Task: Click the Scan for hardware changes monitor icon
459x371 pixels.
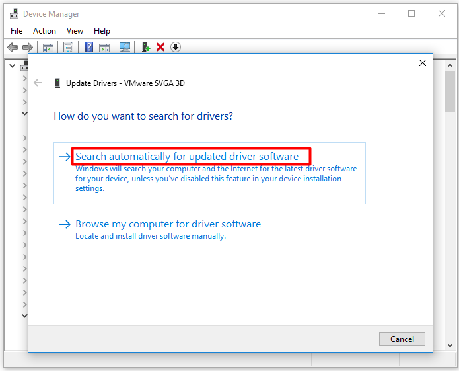Action: pos(124,47)
